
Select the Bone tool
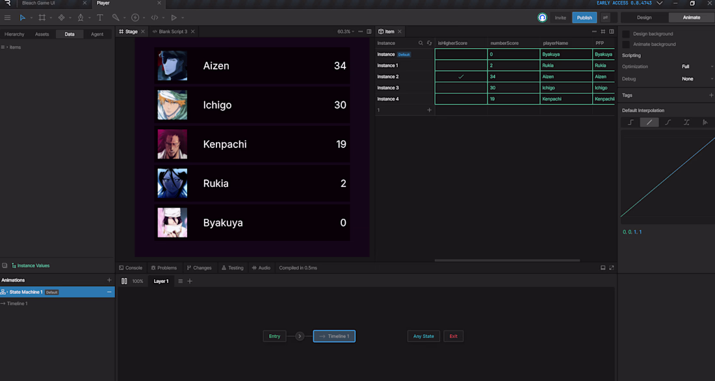(116, 18)
